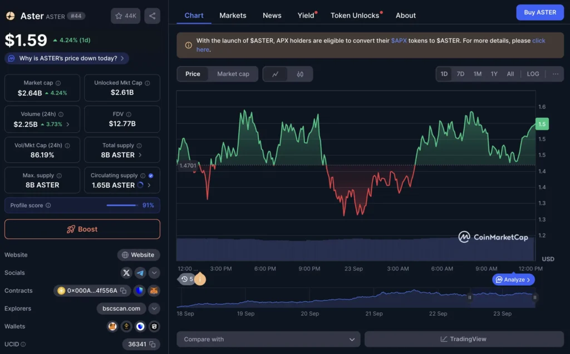Viewport: 570px width, 354px height.
Task: Set chart range to 1Y
Action: pyautogui.click(x=494, y=74)
